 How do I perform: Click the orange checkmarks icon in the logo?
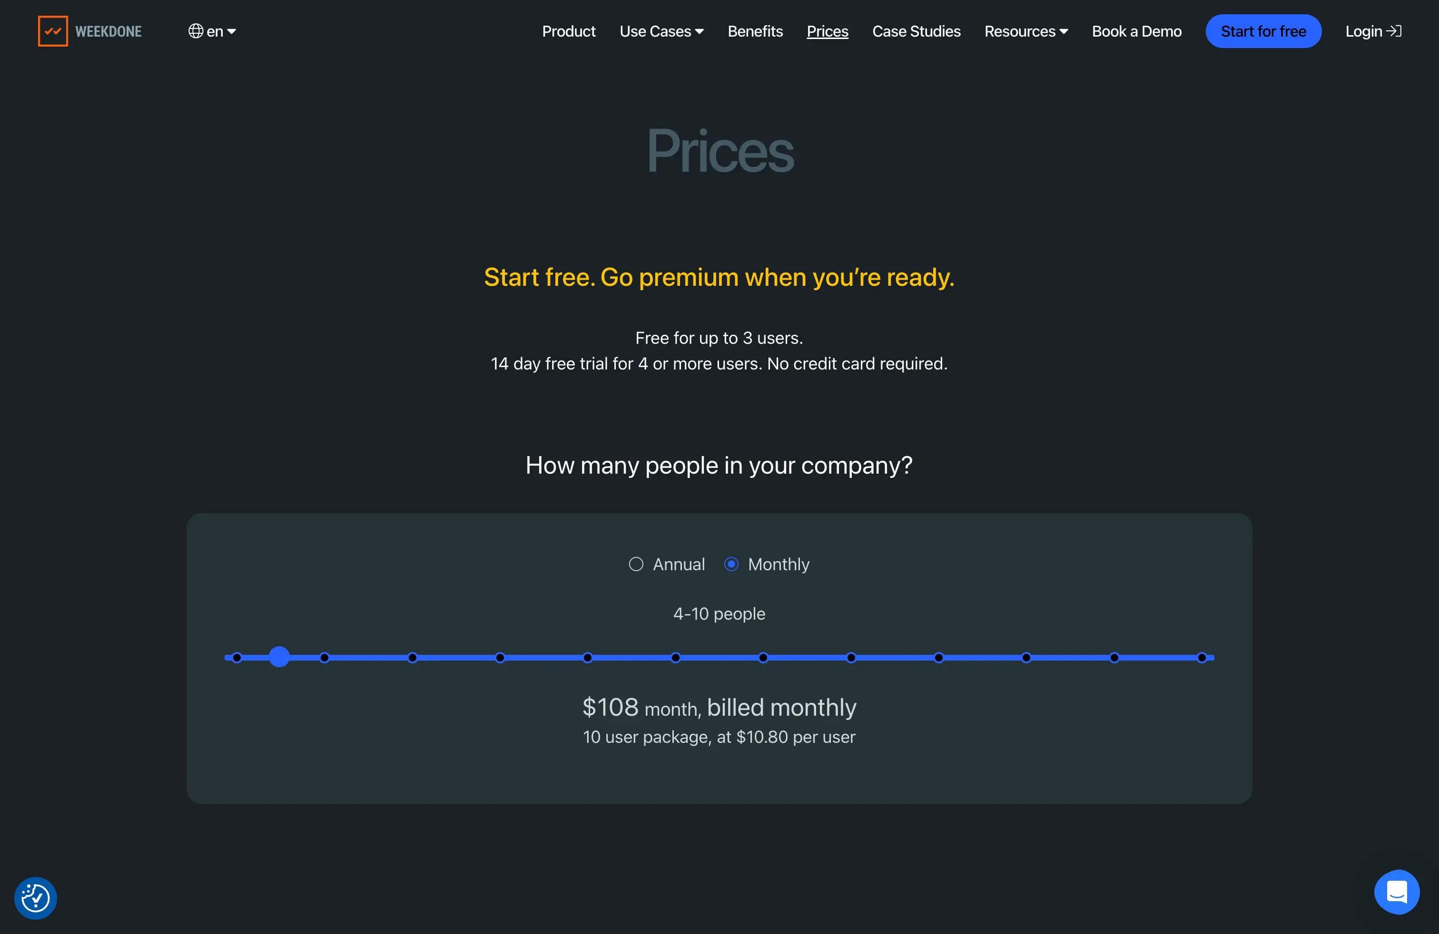click(53, 31)
